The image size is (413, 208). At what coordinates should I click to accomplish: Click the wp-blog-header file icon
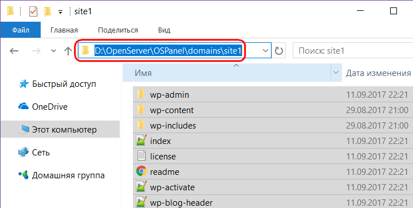tap(141, 202)
